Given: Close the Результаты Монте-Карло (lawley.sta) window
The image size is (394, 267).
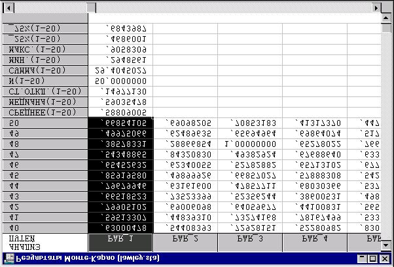Looking at the screenshot, I should [385, 258].
